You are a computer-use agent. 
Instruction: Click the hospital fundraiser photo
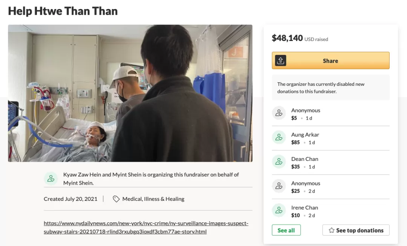130,93
